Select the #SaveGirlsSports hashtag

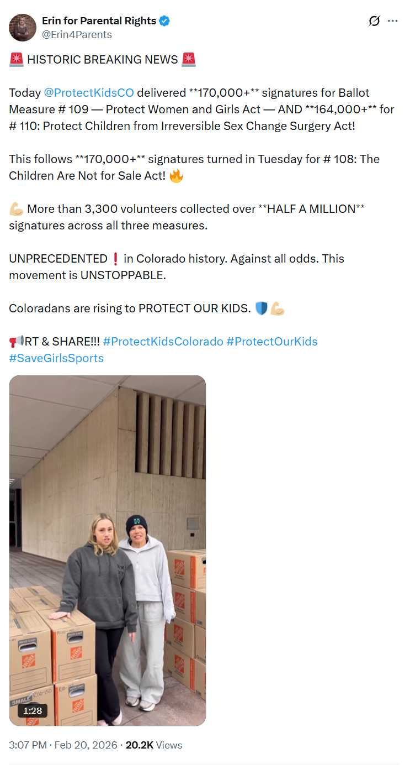coord(56,358)
